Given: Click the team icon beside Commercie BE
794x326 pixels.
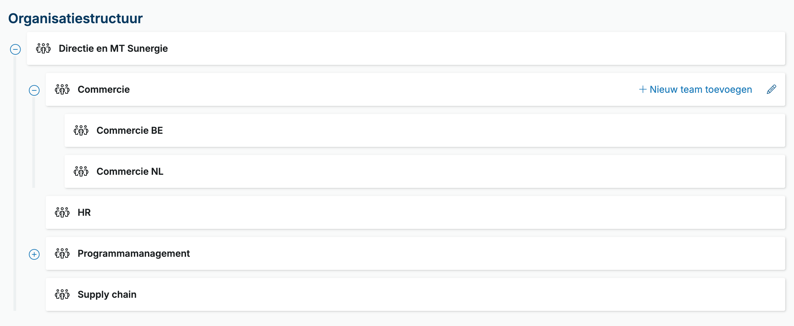Looking at the screenshot, I should click(81, 130).
